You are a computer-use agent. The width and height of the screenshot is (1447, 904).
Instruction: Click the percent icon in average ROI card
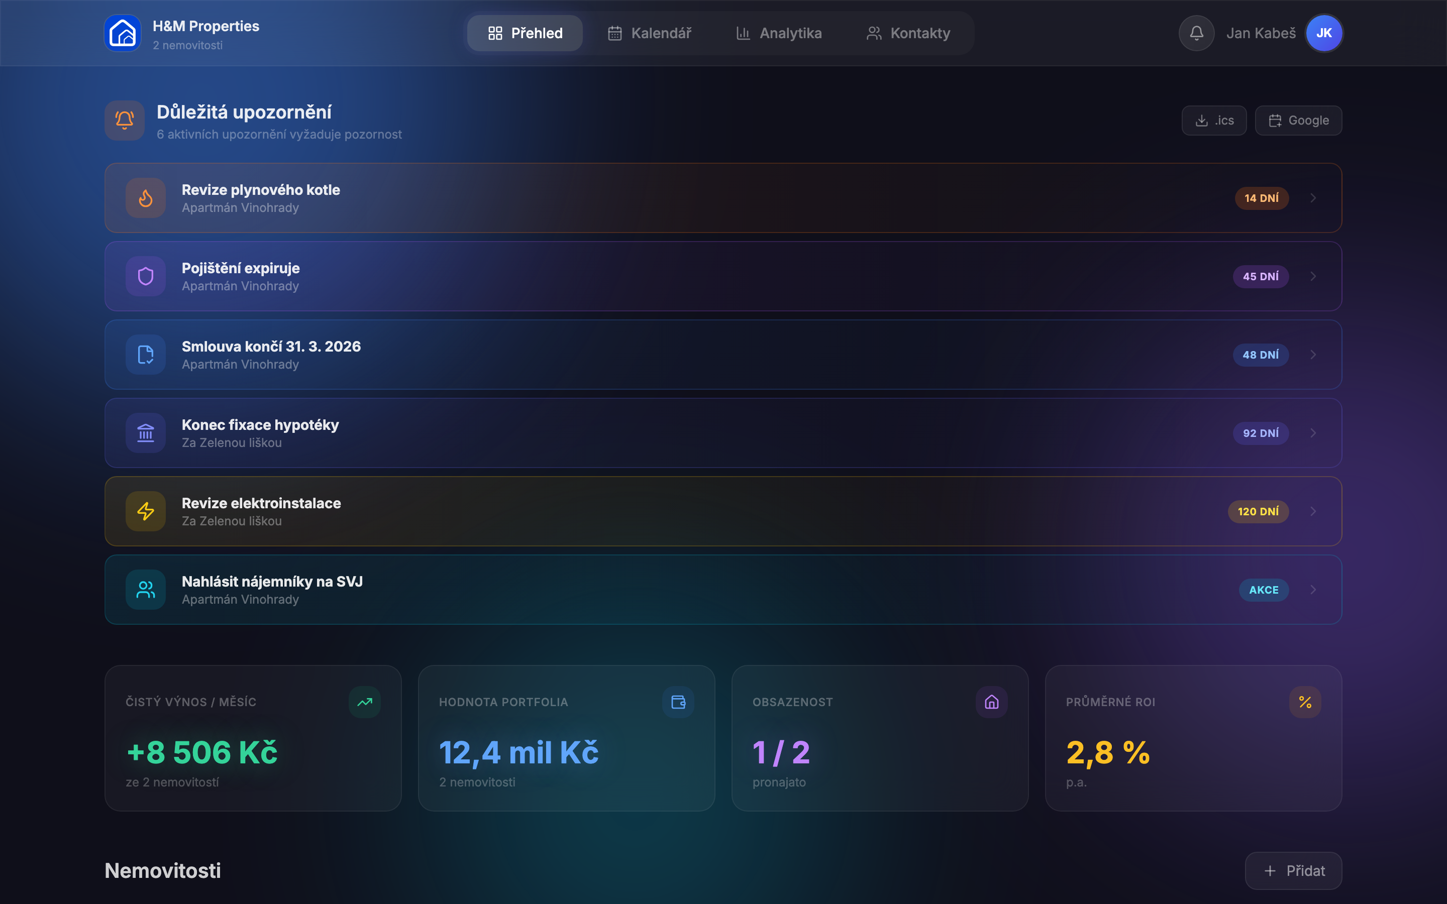click(1305, 702)
